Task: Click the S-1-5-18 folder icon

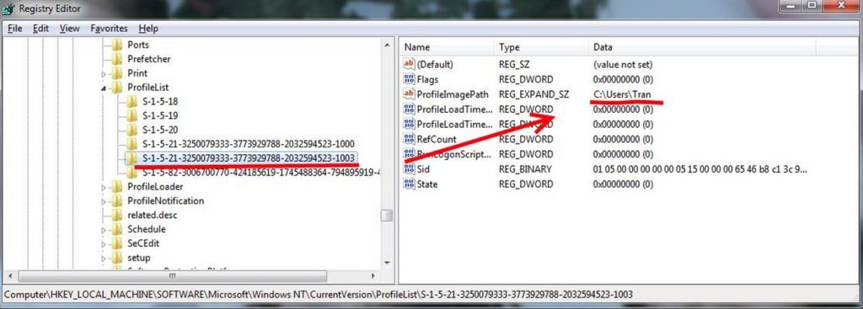Action: tap(131, 101)
